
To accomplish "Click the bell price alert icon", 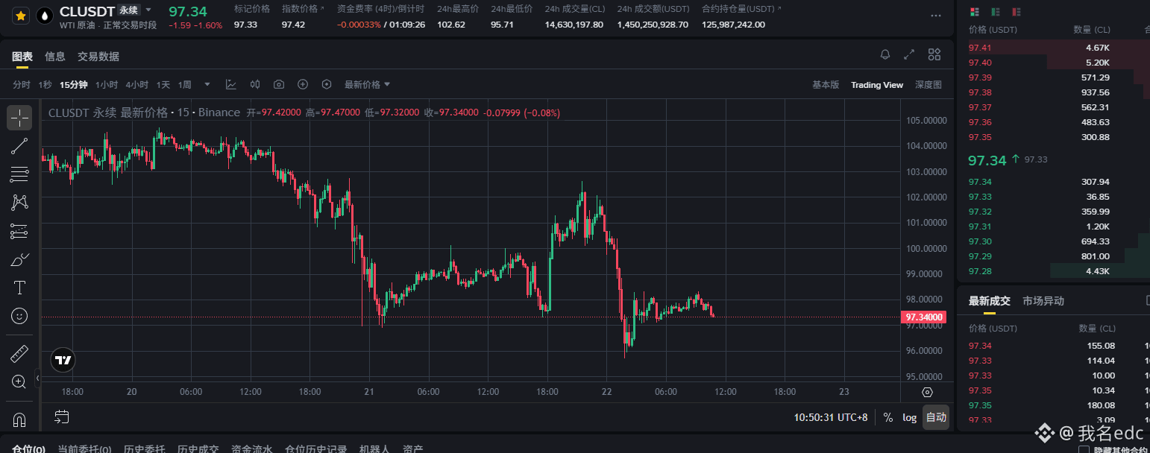I will click(x=885, y=54).
